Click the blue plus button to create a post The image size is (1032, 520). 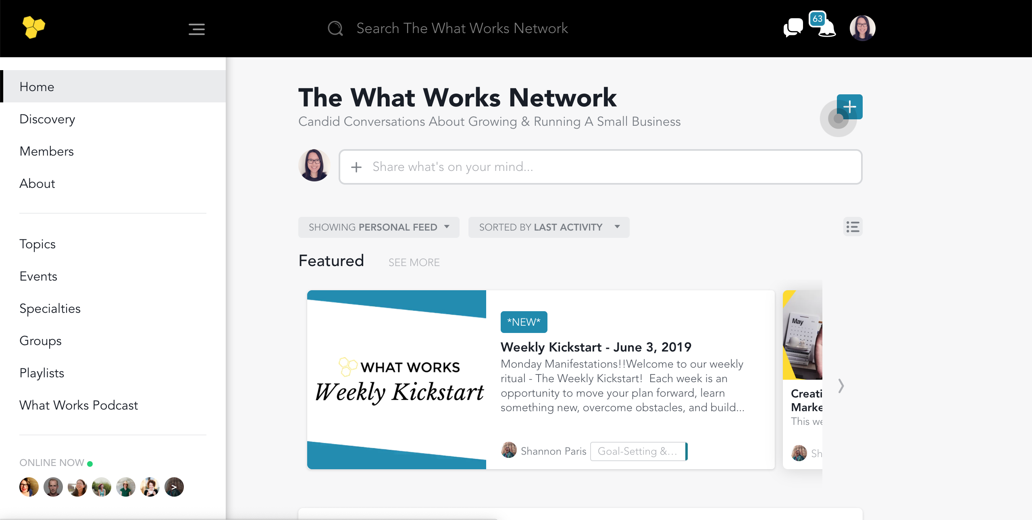(850, 106)
